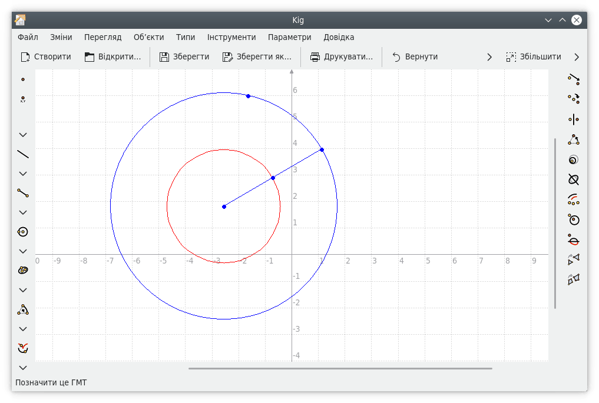Select the crossed ellipse transformation tool
Image resolution: width=599 pixels, height=403 pixels.
[x=574, y=180]
